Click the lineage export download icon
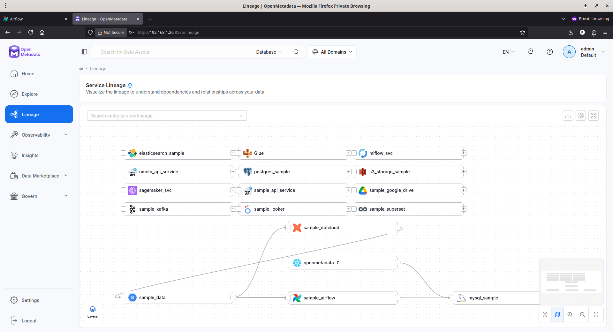Image resolution: width=613 pixels, height=332 pixels. tap(568, 116)
